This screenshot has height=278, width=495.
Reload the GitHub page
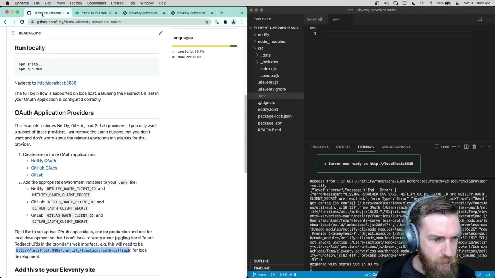[22, 22]
